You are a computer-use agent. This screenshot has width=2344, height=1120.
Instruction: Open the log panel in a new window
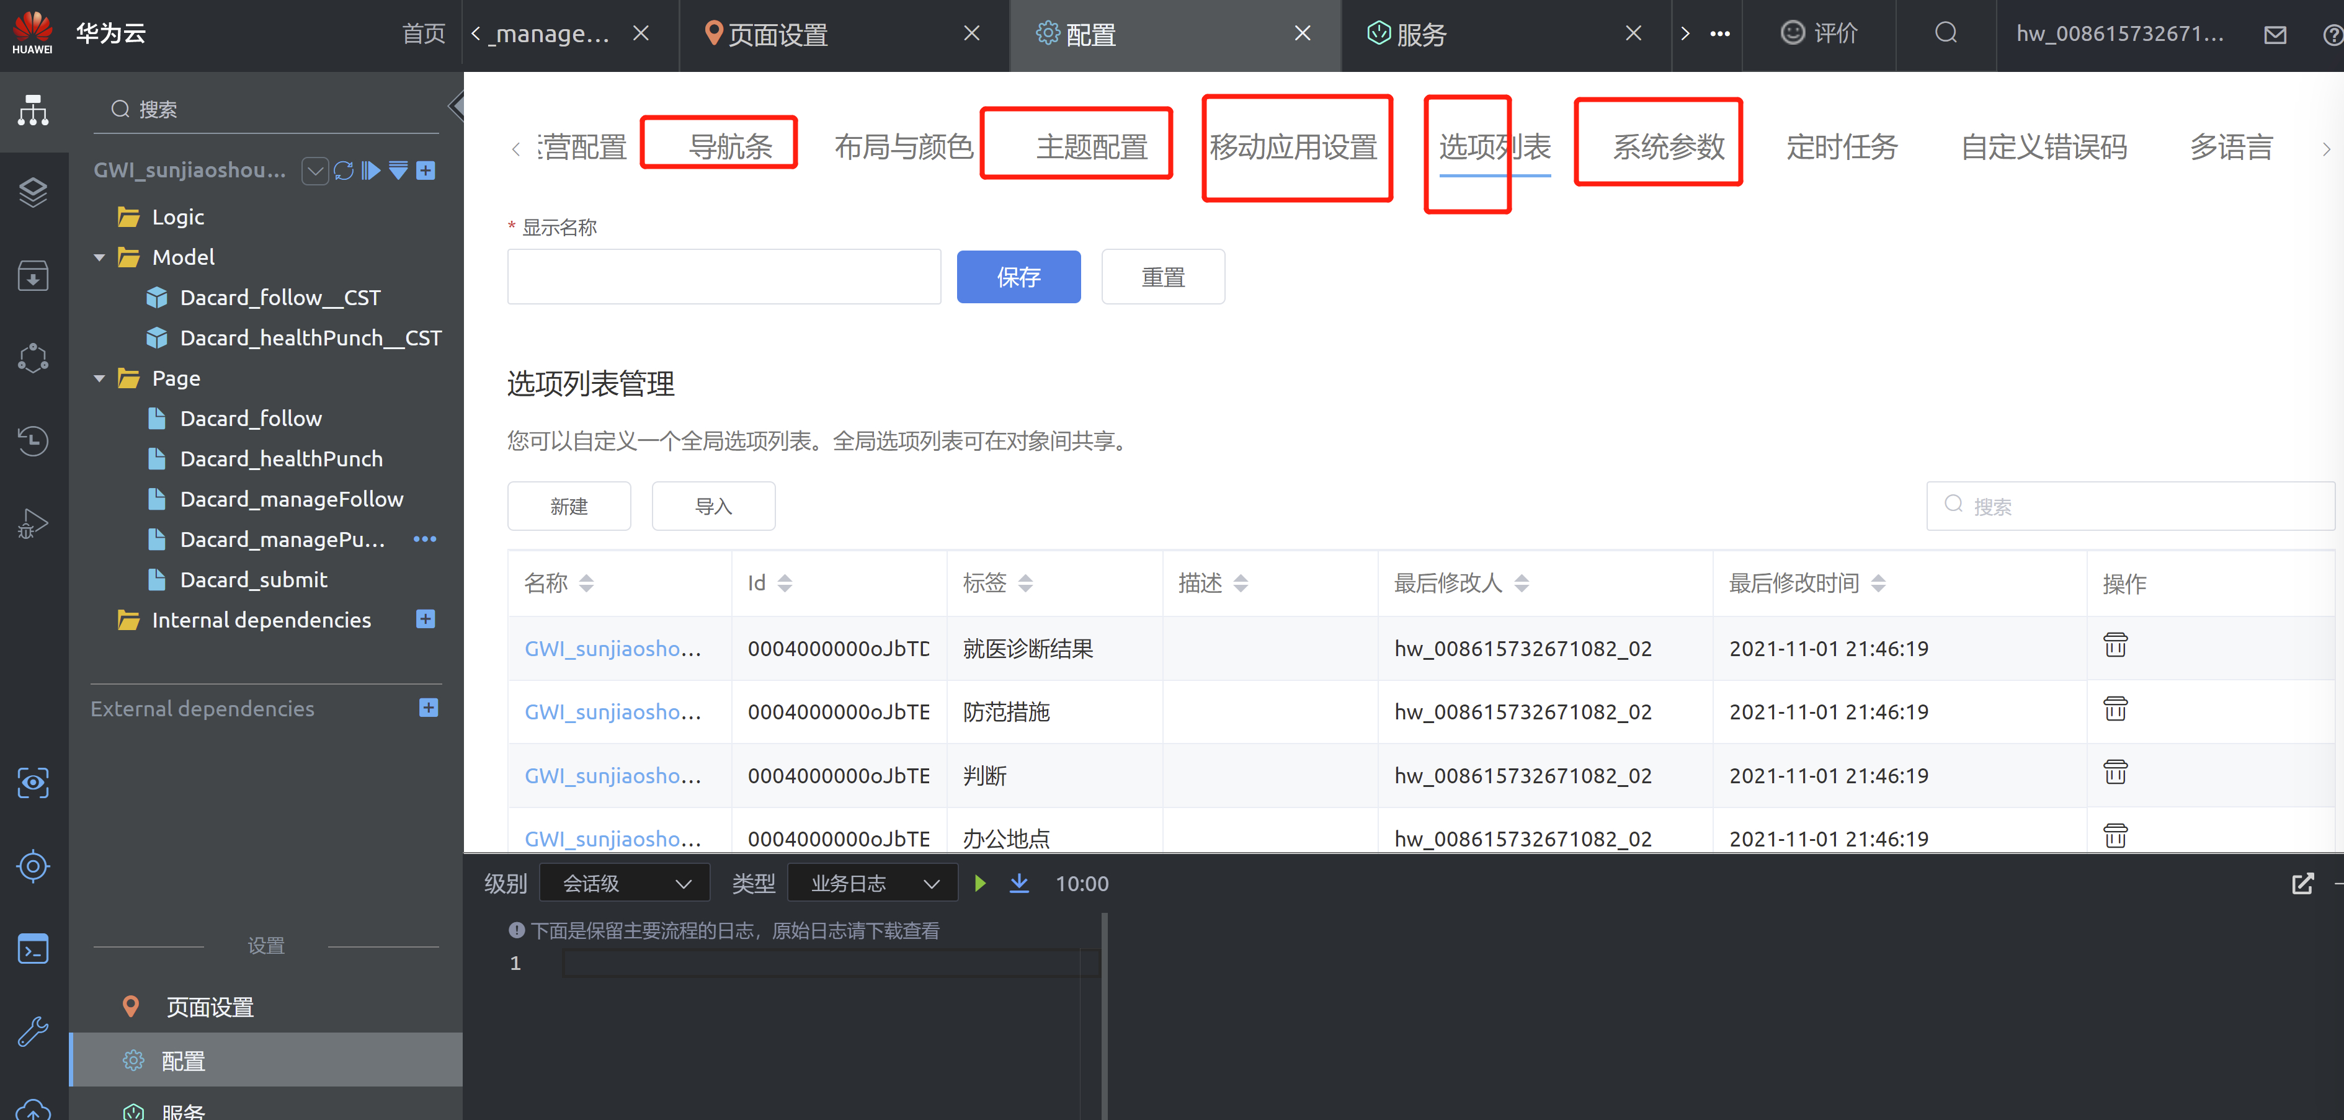pyautogui.click(x=2302, y=884)
